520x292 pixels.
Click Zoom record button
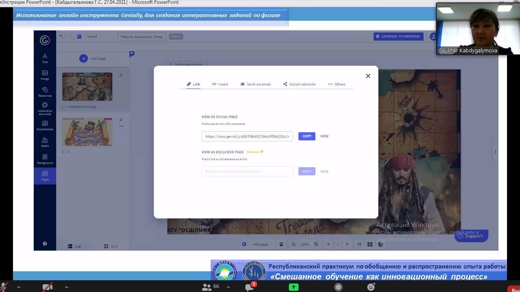click(338, 287)
